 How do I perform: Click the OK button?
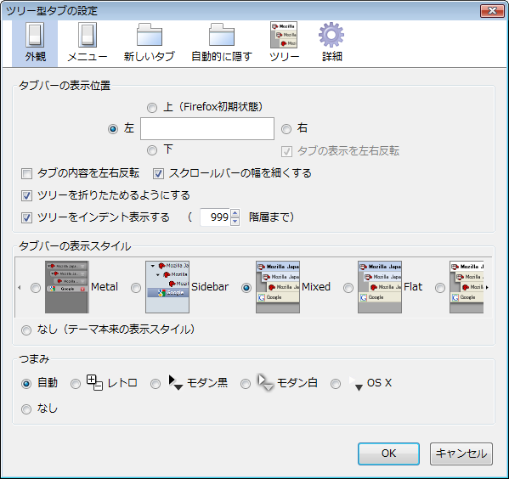(x=388, y=454)
